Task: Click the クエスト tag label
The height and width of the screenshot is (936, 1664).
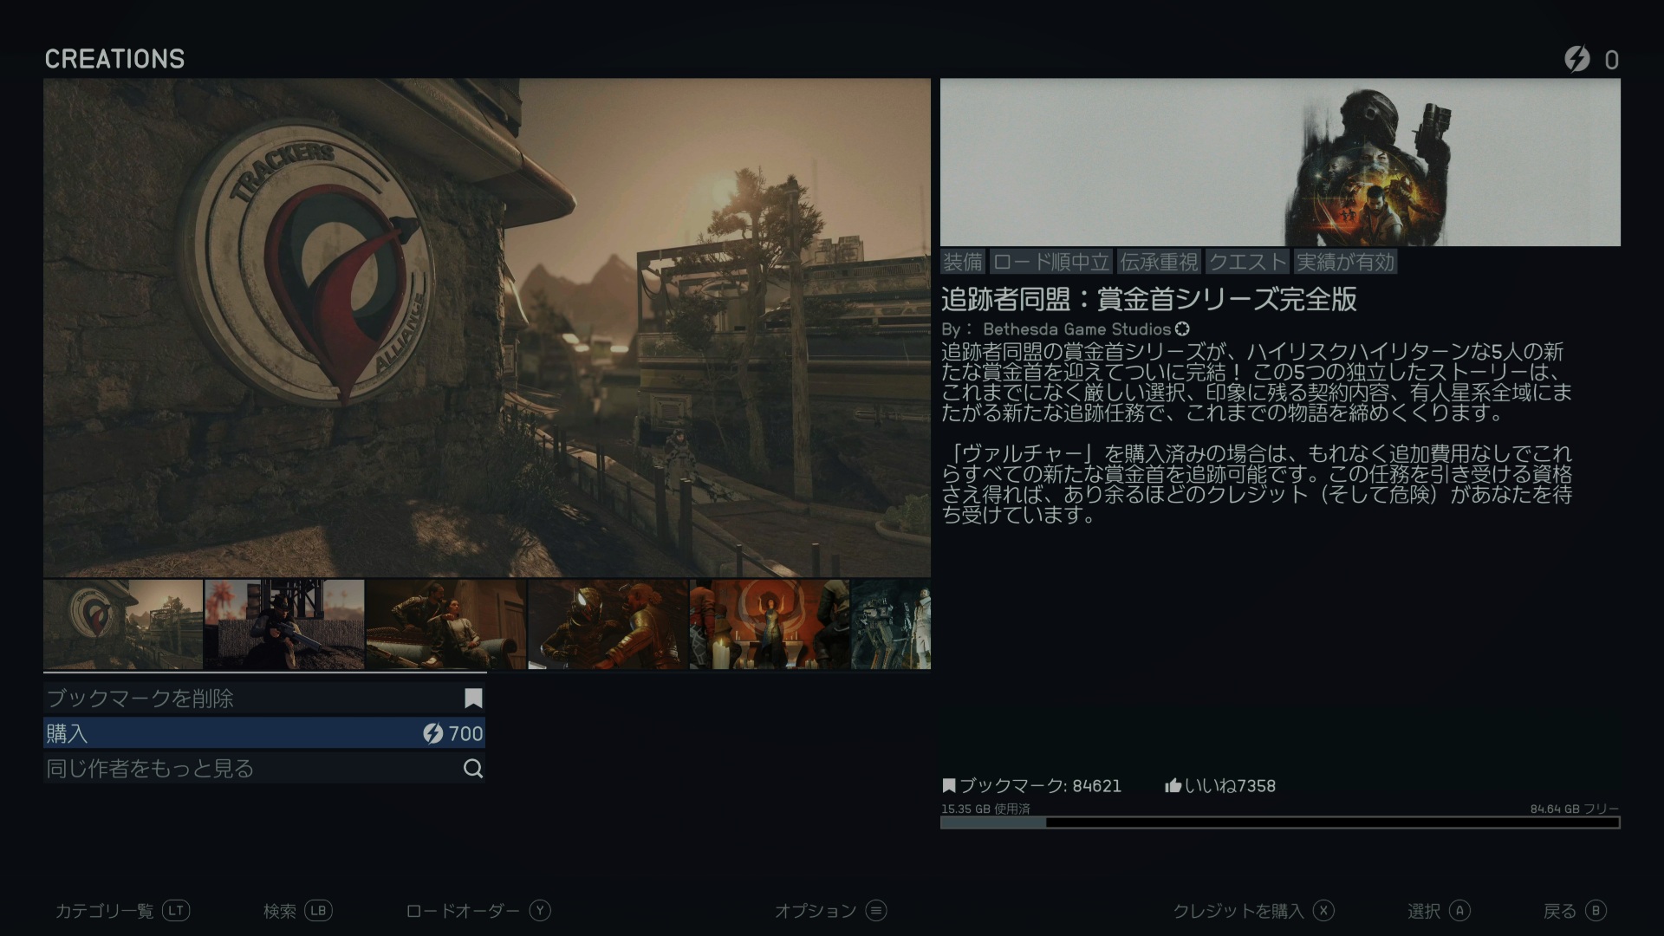Action: (1247, 262)
